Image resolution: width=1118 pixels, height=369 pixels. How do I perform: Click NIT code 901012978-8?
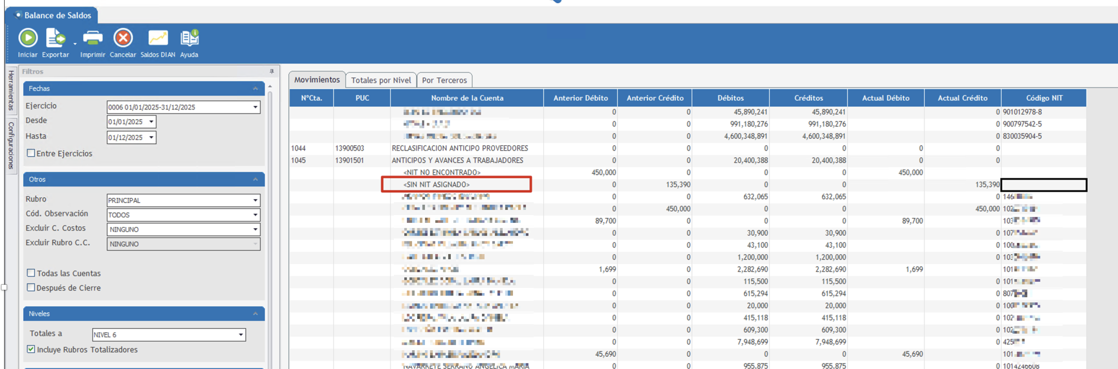click(x=1022, y=112)
